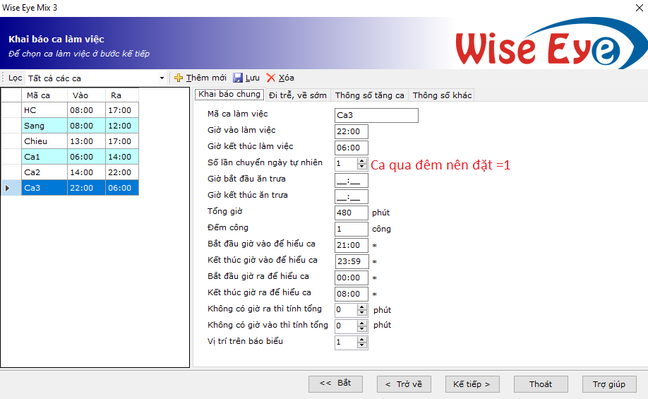This screenshot has height=399, width=648.
Task: Increase Số lần chuyển ngày tự nhiên value
Action: click(x=363, y=160)
